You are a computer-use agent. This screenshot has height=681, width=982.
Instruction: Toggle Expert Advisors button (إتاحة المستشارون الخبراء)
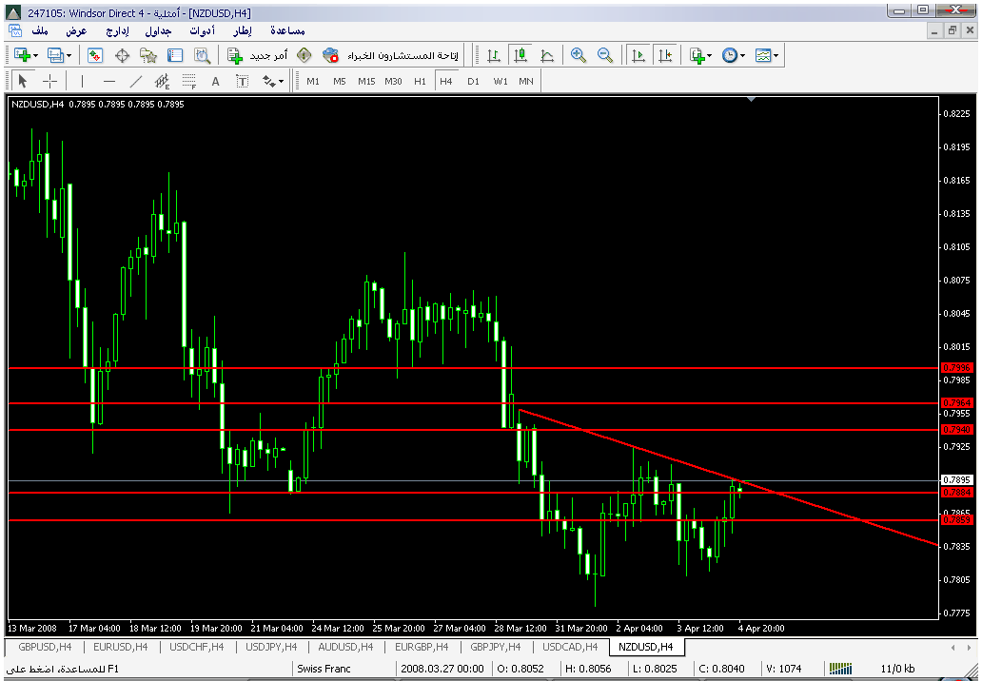(x=391, y=55)
